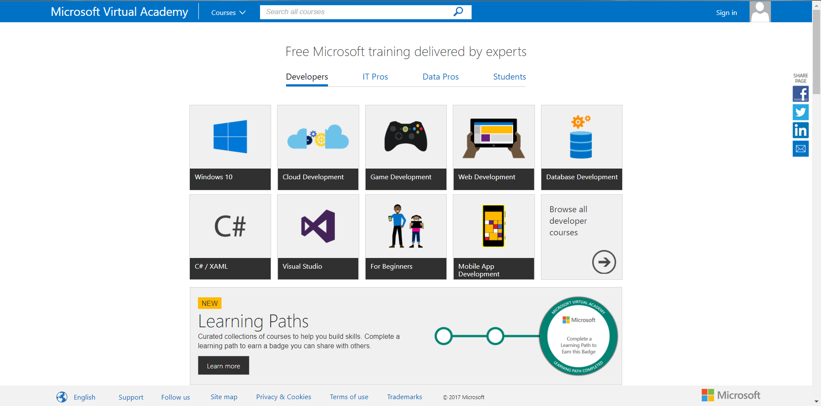Click the search magnifier icon
The image size is (821, 406).
pyautogui.click(x=458, y=12)
